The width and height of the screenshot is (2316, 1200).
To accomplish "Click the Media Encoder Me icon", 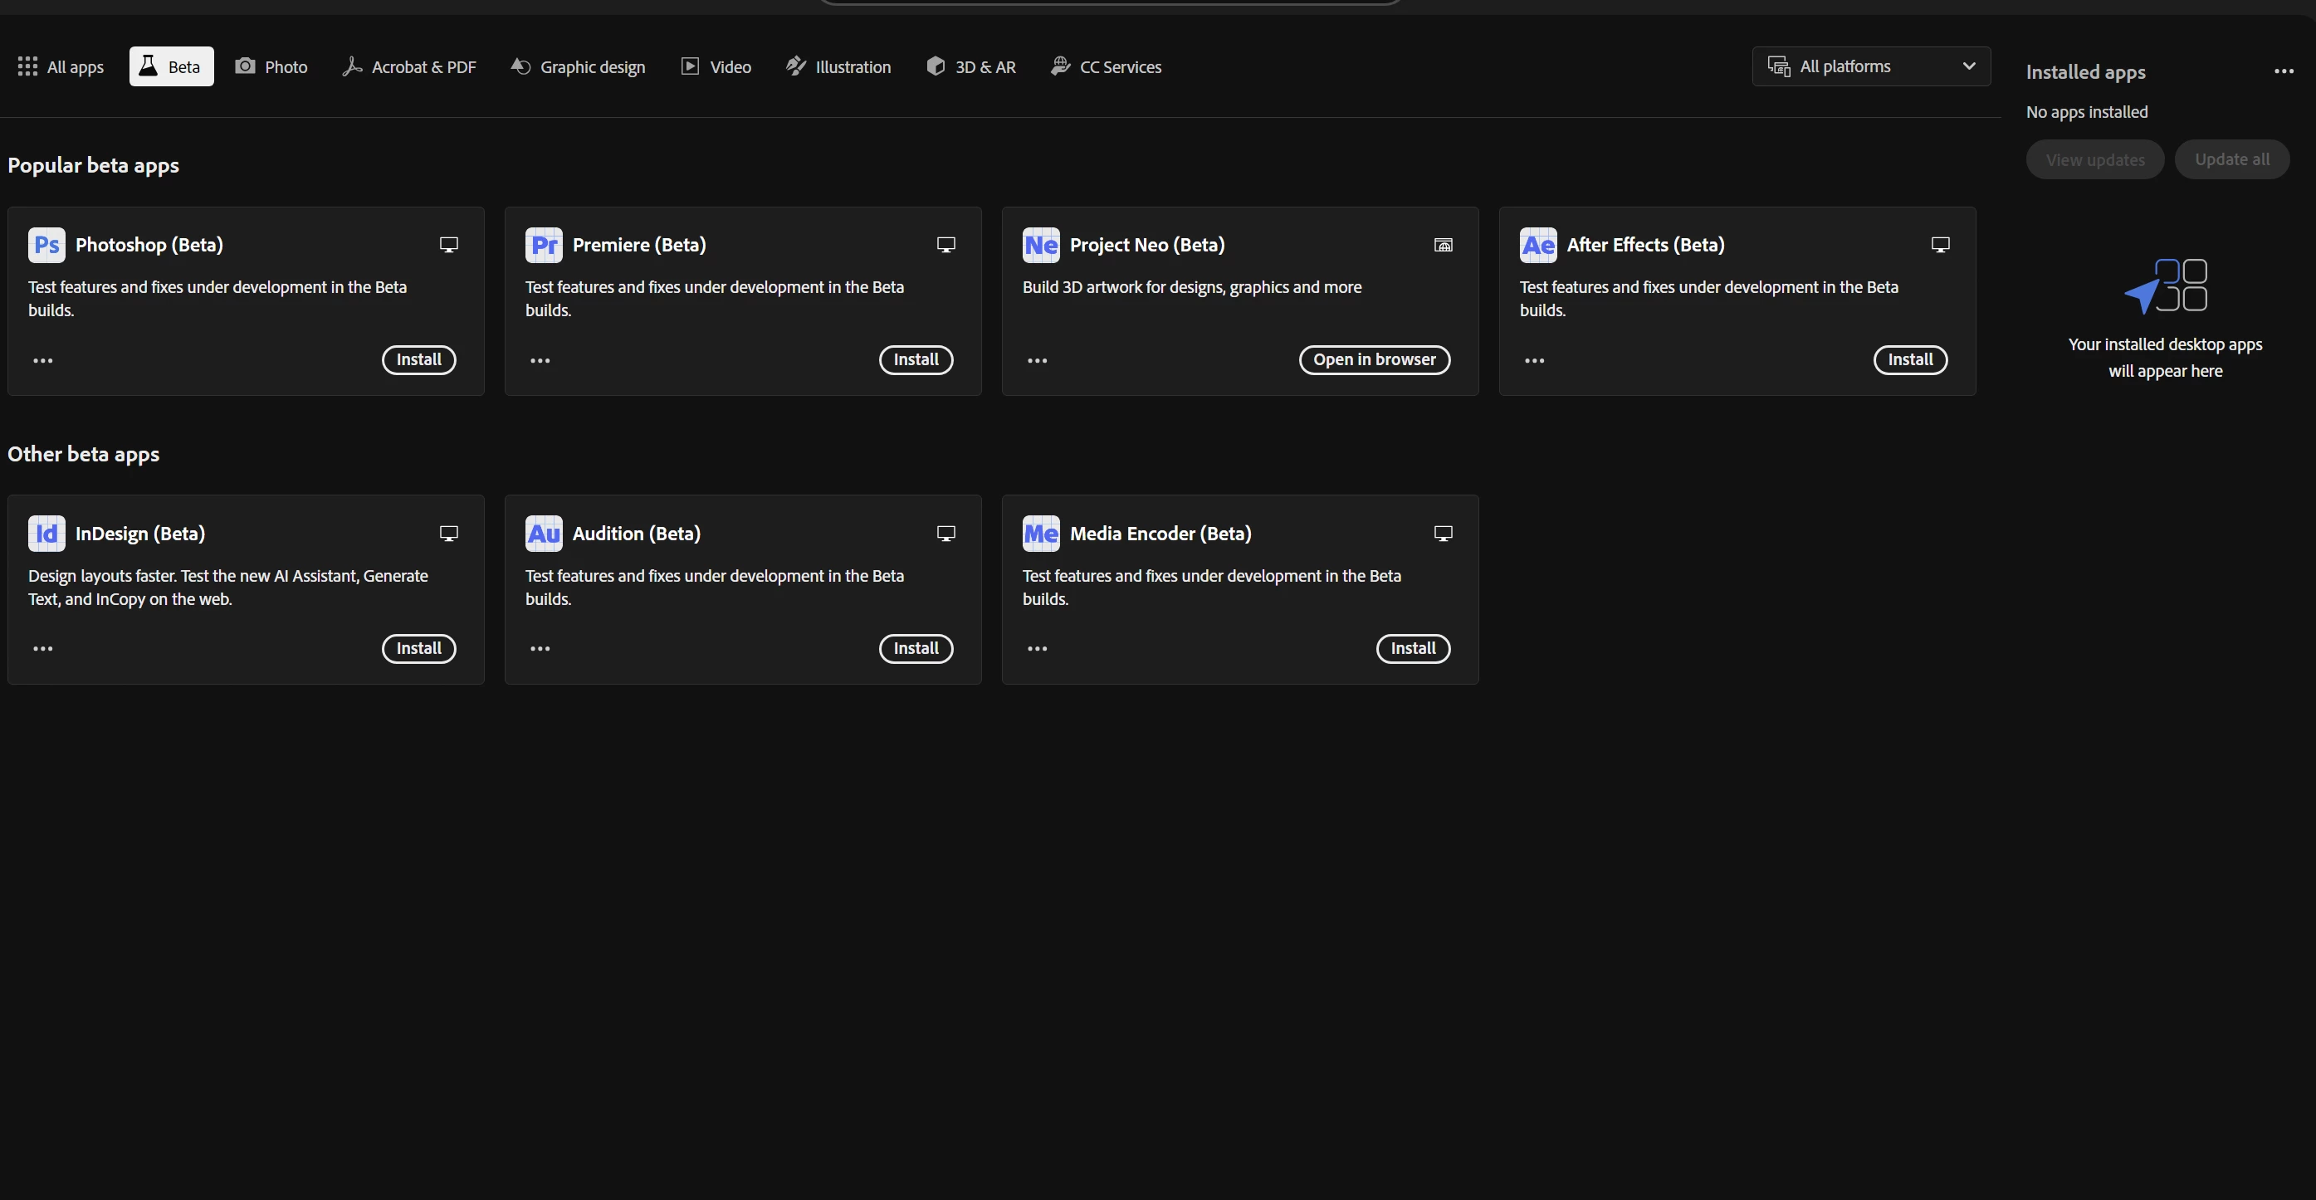I will (x=1041, y=533).
